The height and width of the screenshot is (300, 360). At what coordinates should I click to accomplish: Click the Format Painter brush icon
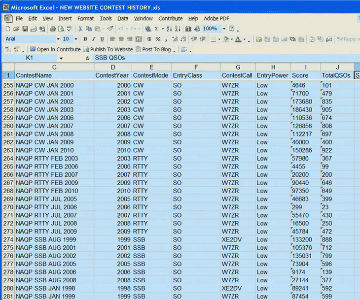pos(110,29)
